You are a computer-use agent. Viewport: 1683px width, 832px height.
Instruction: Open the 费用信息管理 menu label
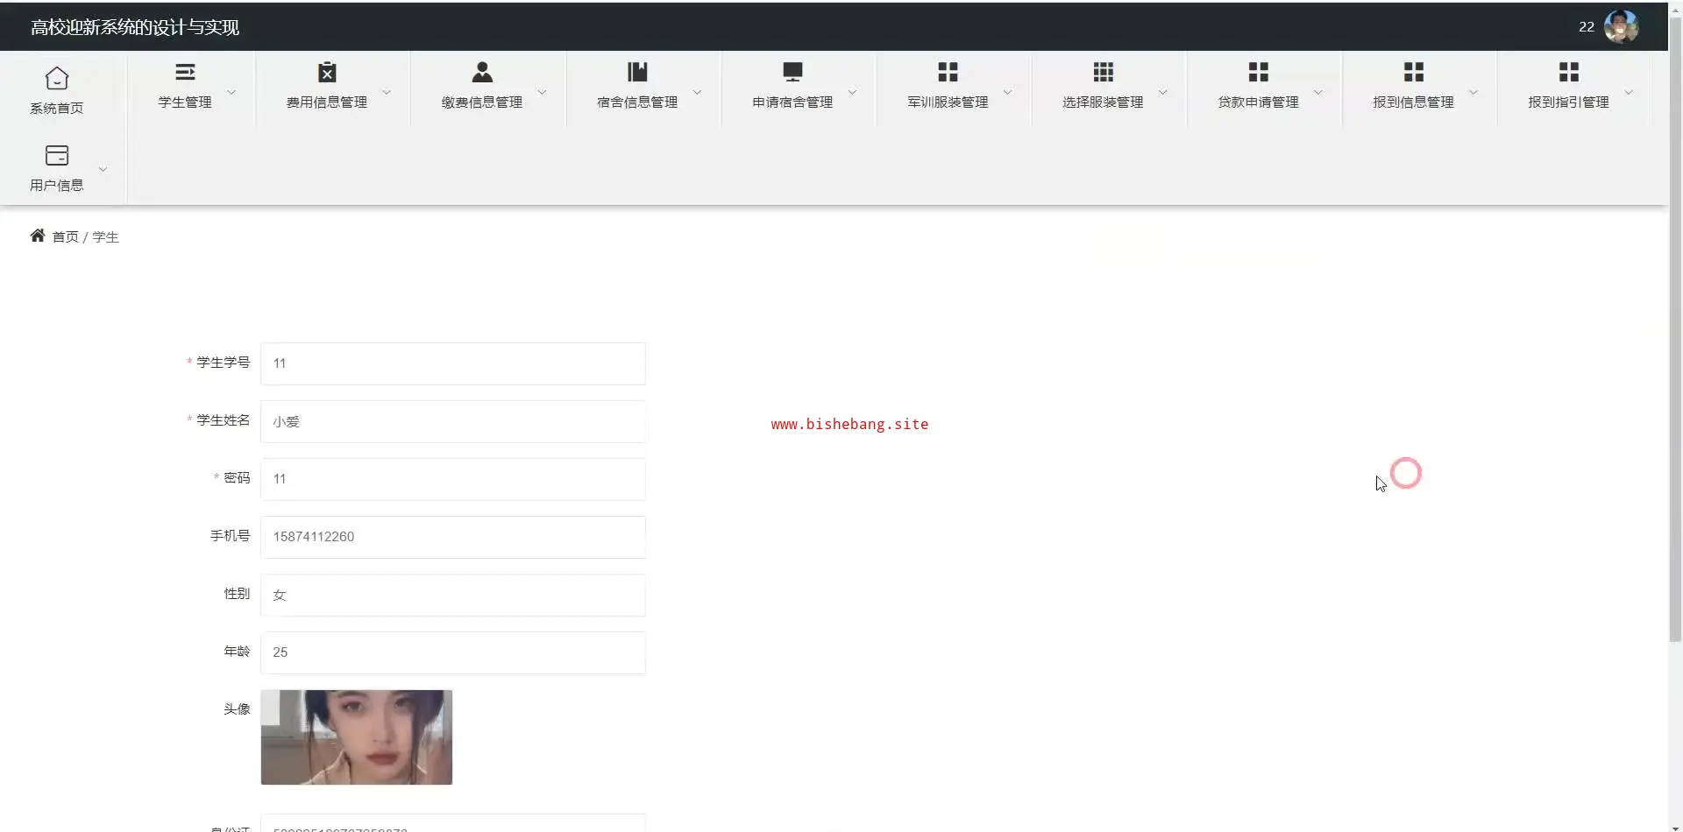pyautogui.click(x=327, y=102)
